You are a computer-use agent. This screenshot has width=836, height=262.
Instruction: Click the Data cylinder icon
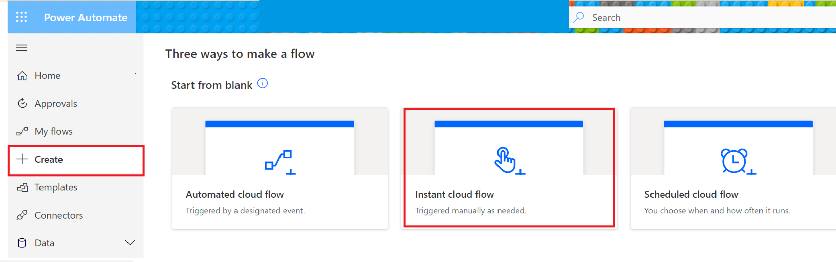click(22, 243)
